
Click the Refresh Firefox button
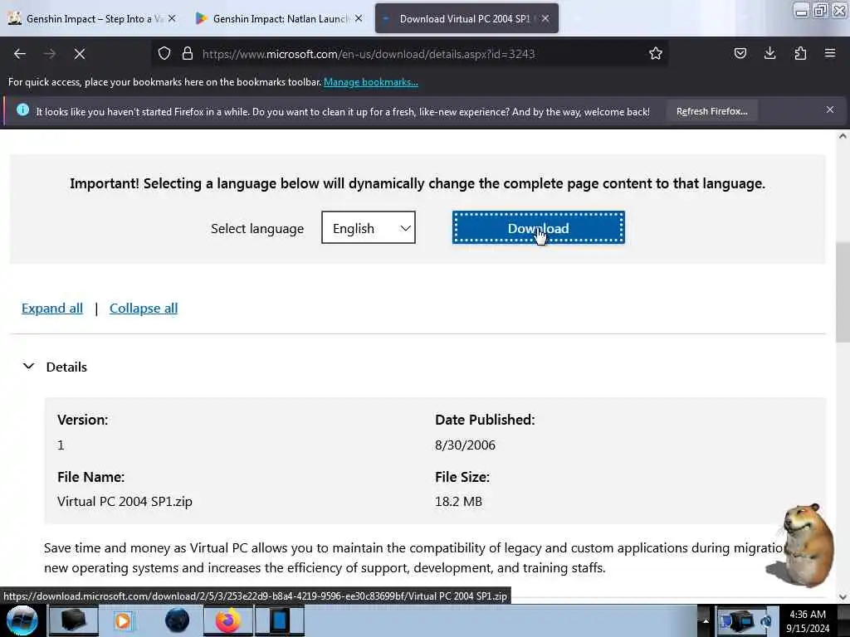[711, 112]
